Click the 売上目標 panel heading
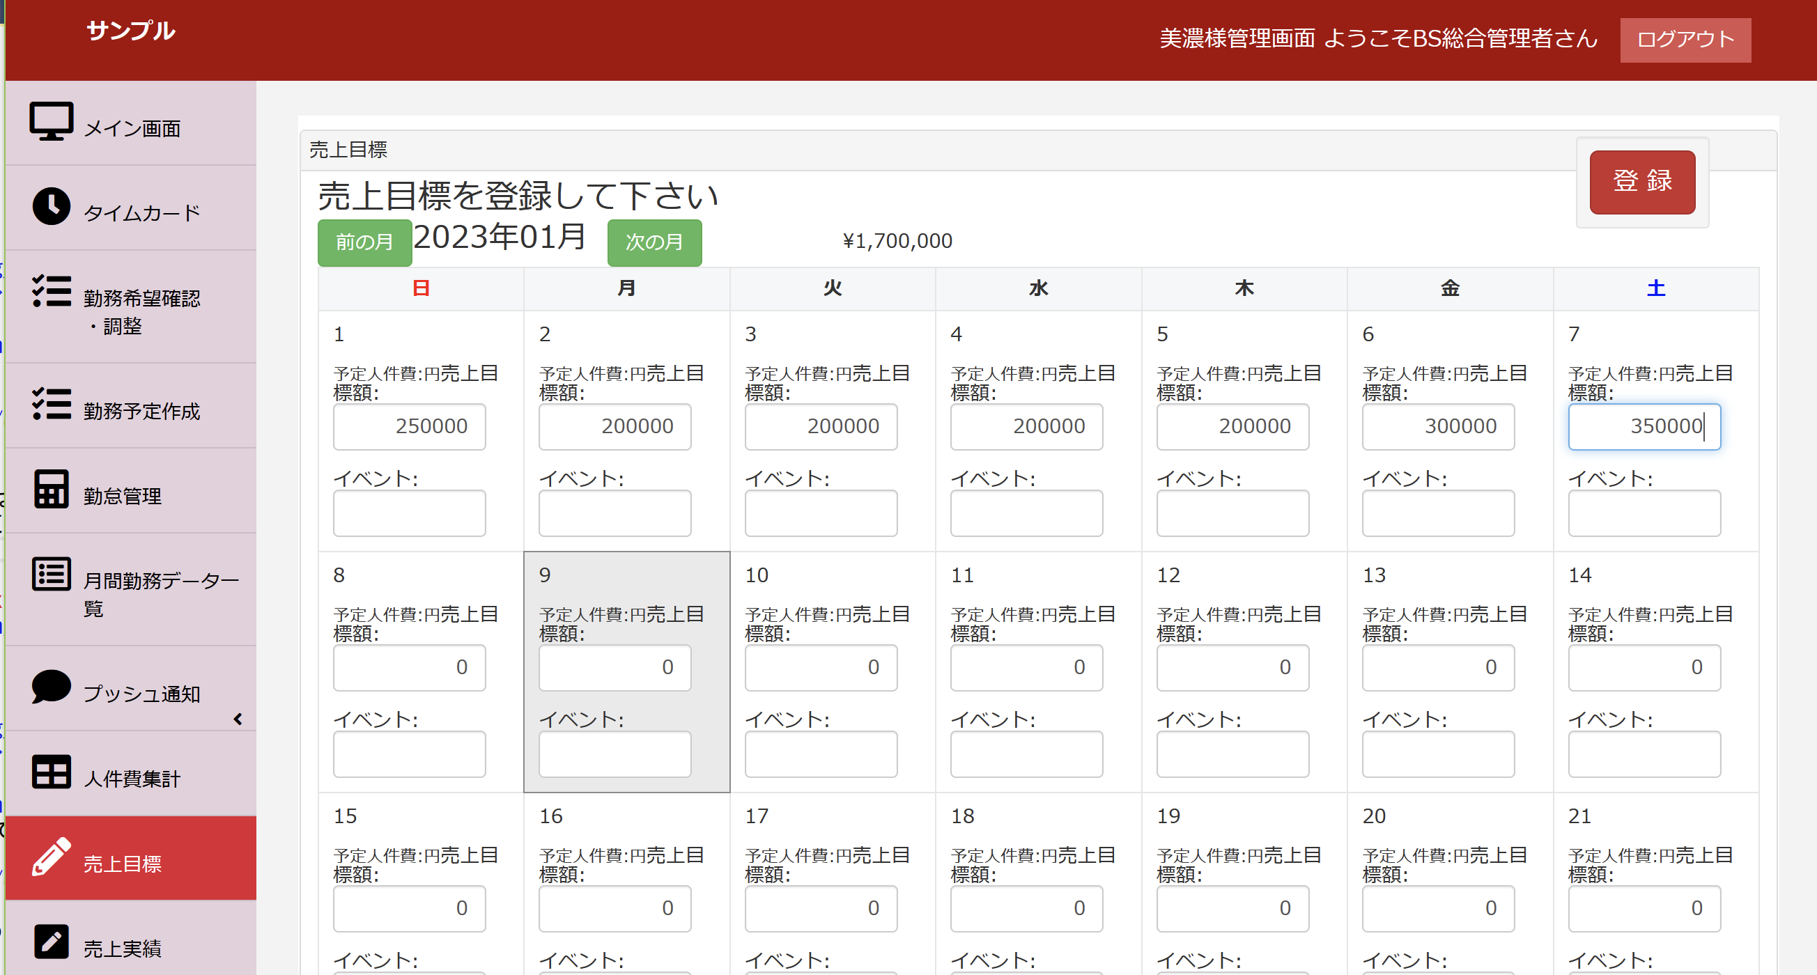This screenshot has height=975, width=1817. [x=348, y=150]
